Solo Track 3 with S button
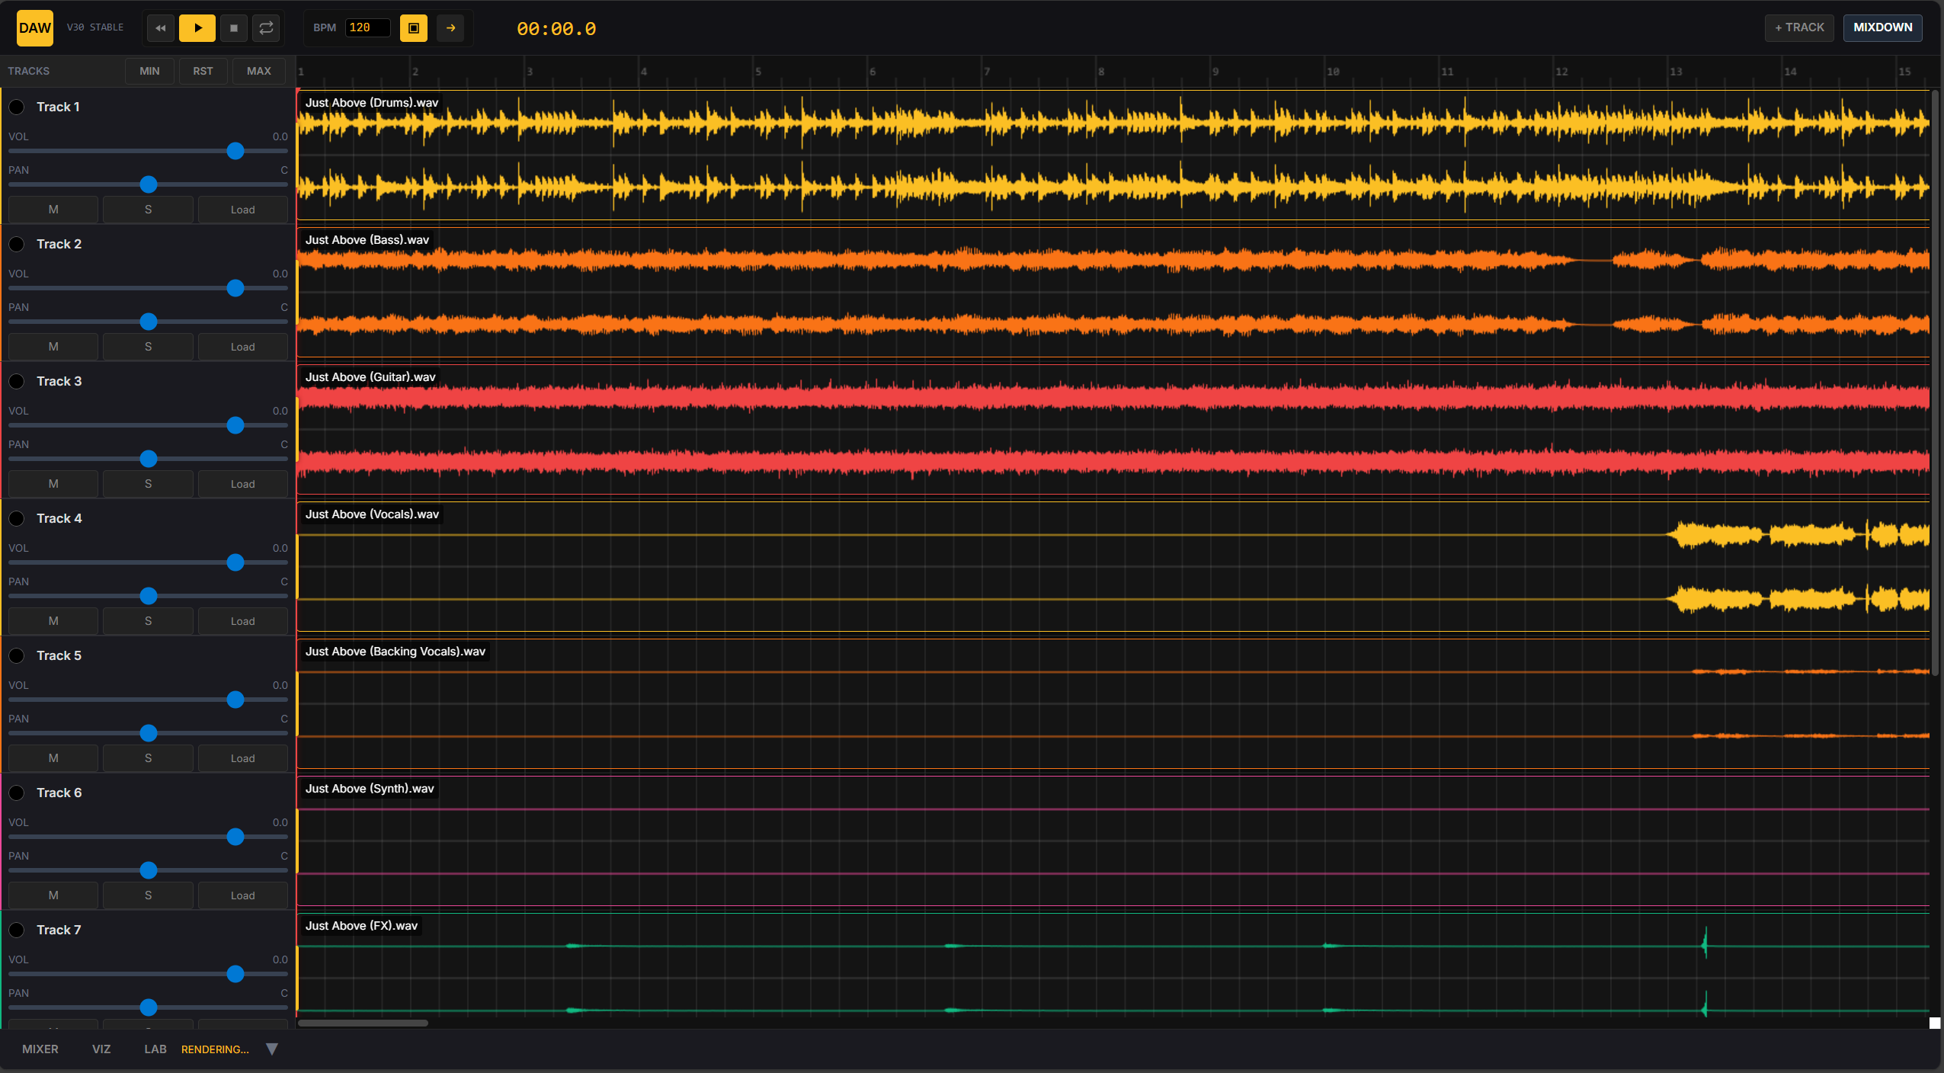This screenshot has width=1944, height=1073. 148,484
